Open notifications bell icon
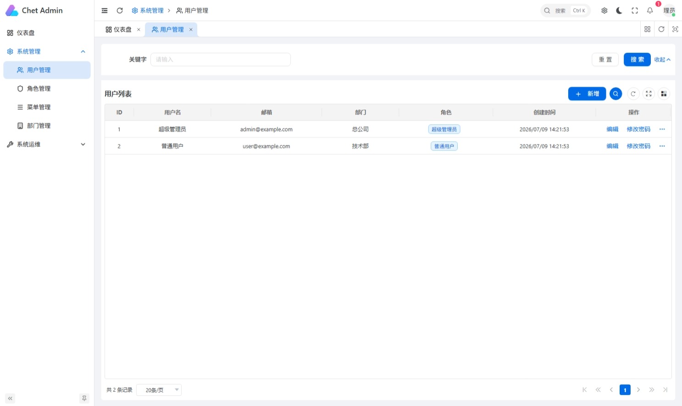 click(650, 11)
